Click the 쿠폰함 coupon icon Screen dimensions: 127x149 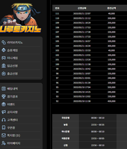4,128
